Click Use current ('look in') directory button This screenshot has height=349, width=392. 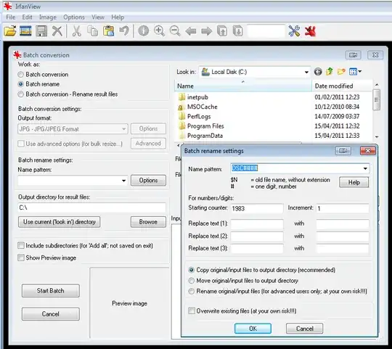(60, 222)
